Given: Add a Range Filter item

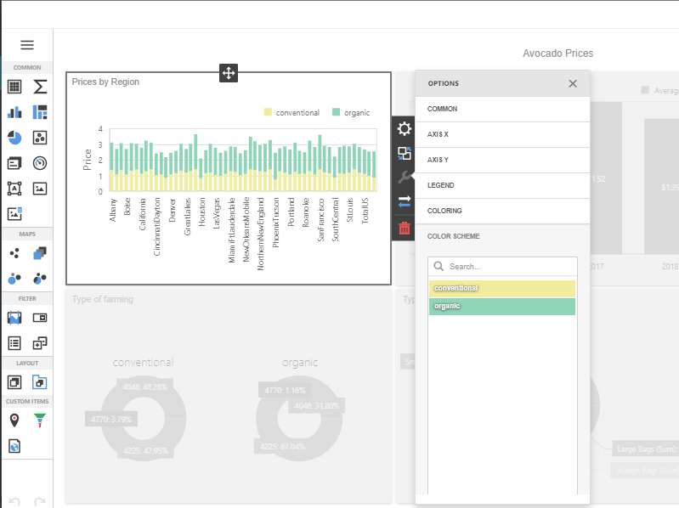Looking at the screenshot, I should click(14, 318).
